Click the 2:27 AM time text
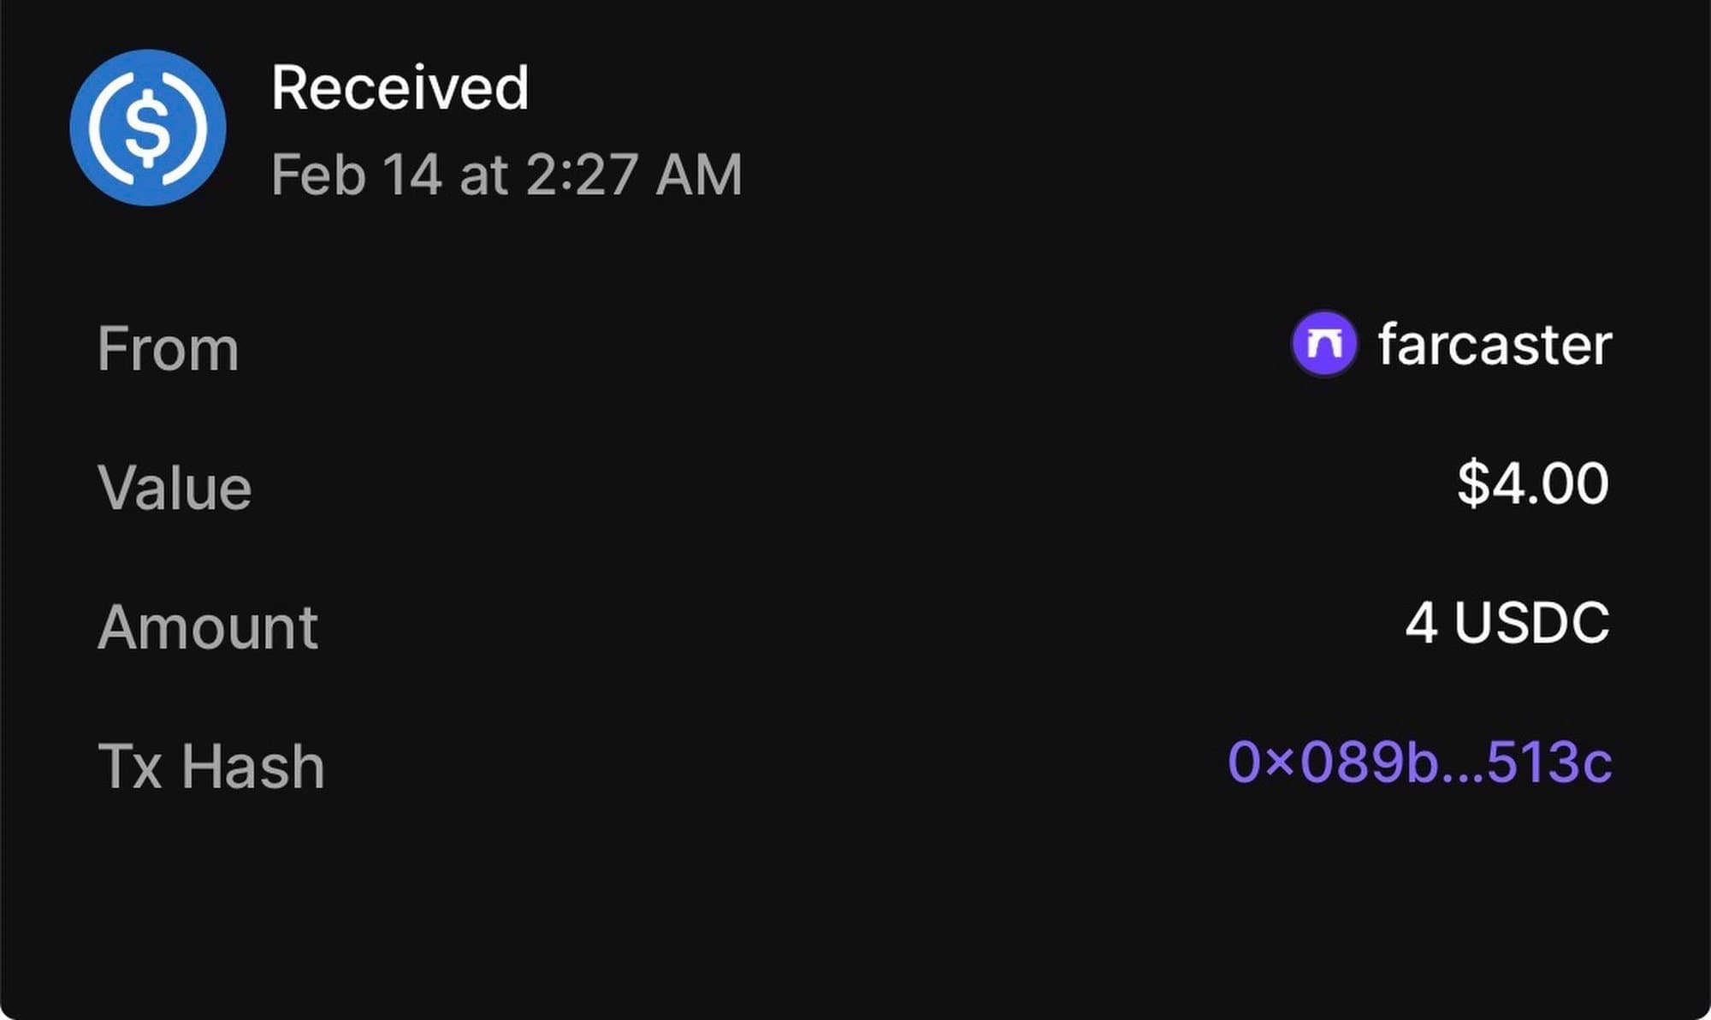The image size is (1711, 1020). (633, 175)
